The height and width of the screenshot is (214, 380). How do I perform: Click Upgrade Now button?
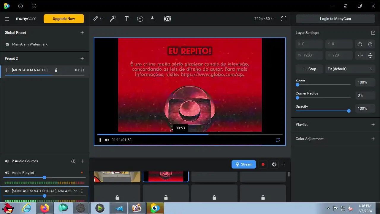click(x=64, y=19)
